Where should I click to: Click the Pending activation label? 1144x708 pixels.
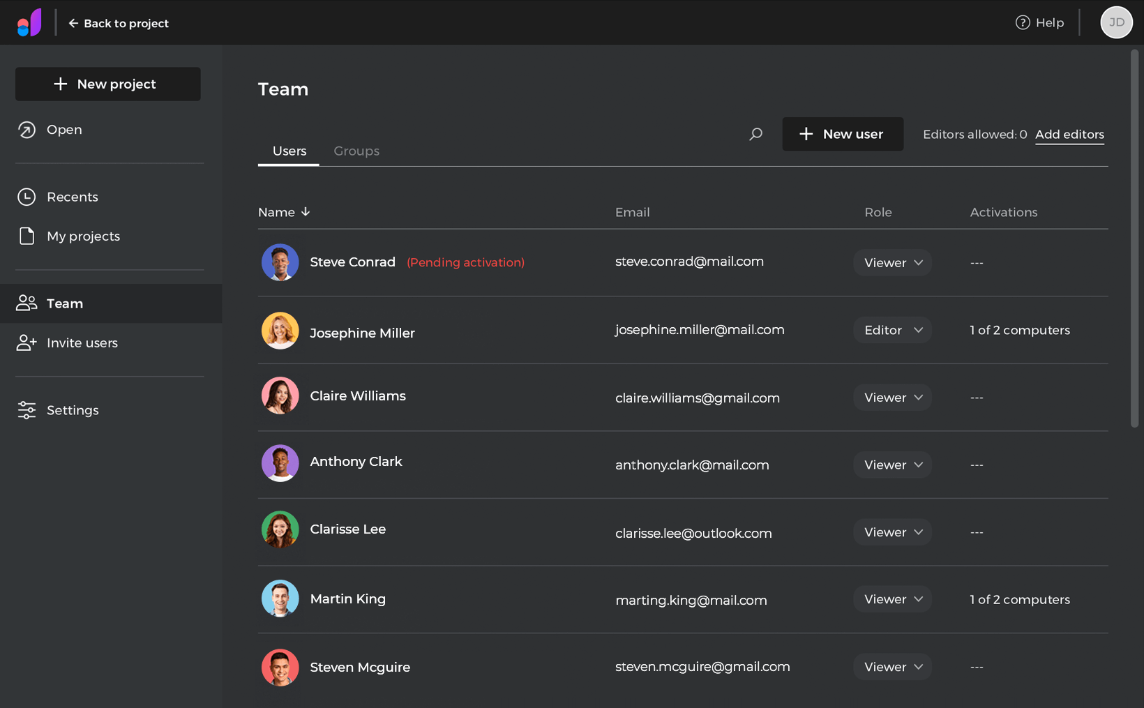465,262
